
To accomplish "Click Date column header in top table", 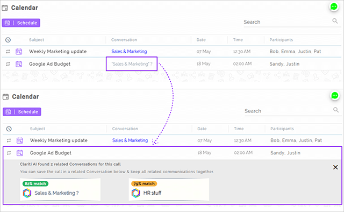I will point(201,40).
